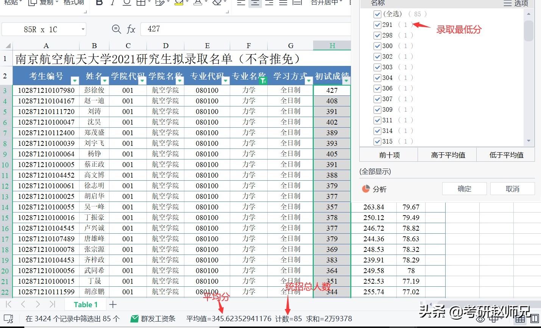Uncheck the 291 filter value
541x328 pixels.
[x=377, y=25]
